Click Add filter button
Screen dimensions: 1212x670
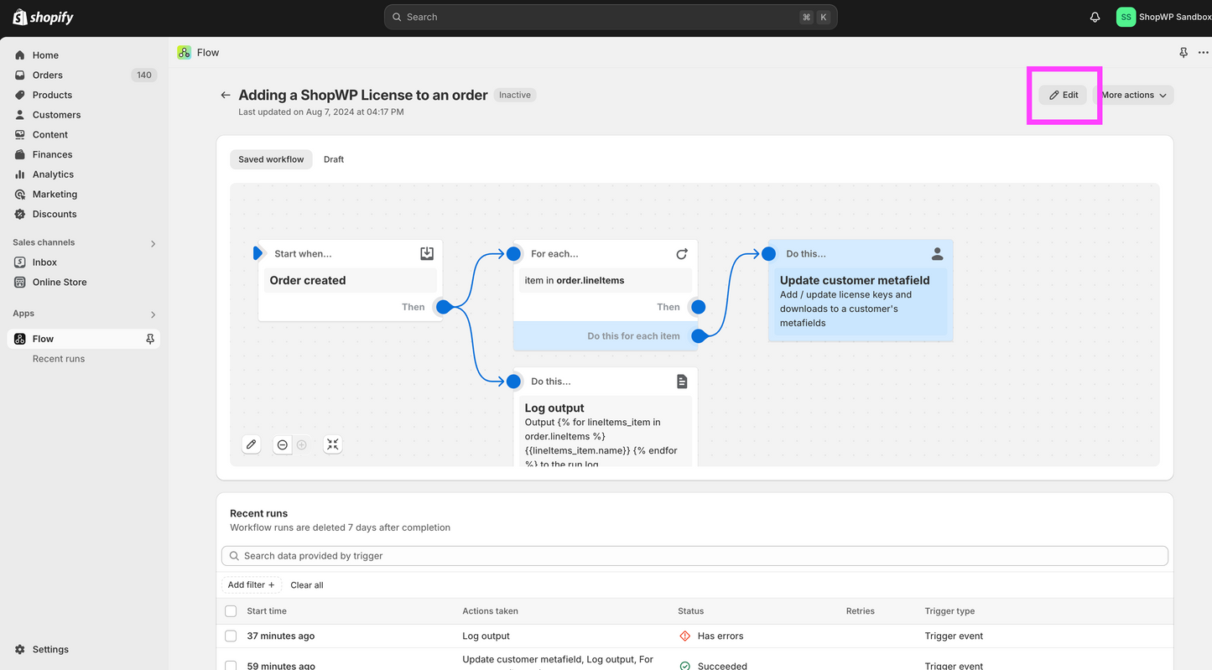[x=252, y=584]
